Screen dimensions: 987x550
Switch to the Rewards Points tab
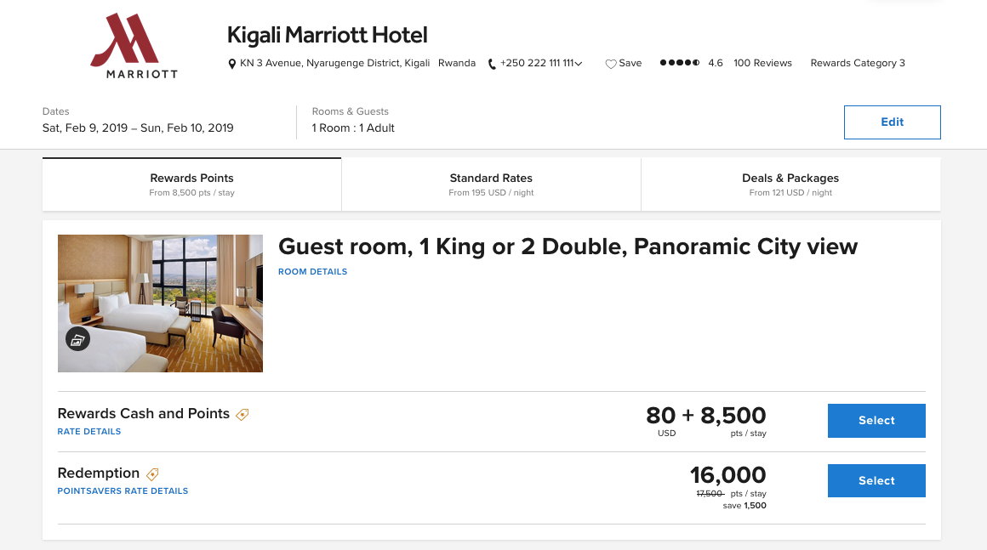tap(191, 184)
